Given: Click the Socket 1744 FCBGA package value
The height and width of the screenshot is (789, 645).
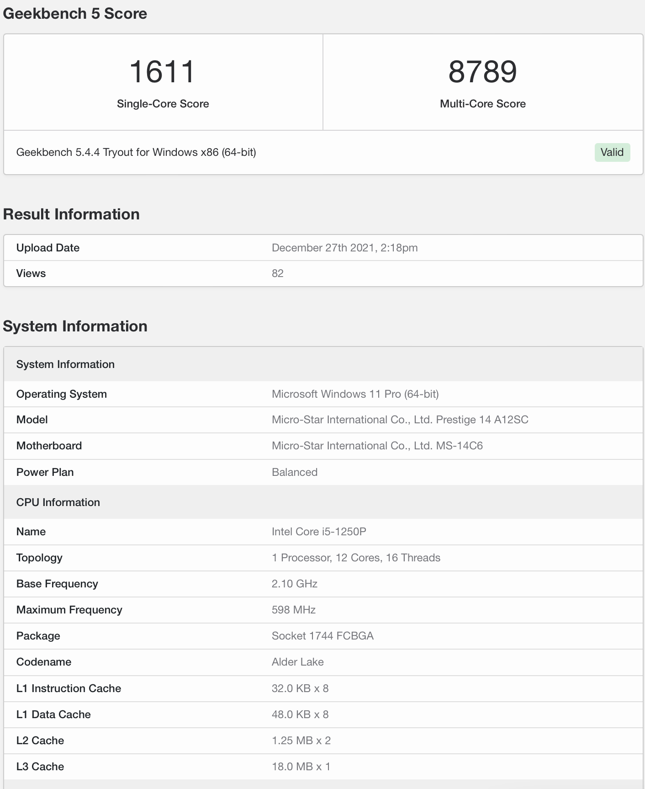Looking at the screenshot, I should pyautogui.click(x=322, y=636).
